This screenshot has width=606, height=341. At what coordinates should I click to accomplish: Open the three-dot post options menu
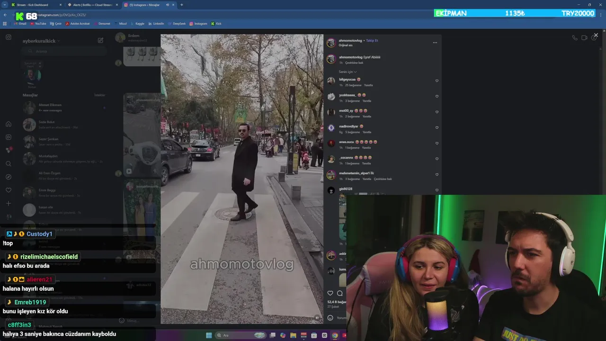435,43
